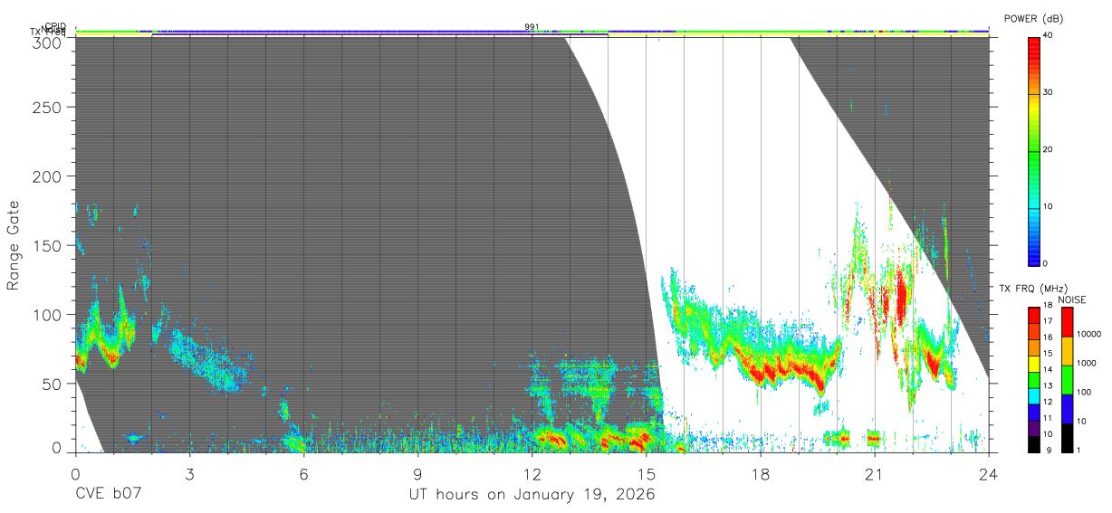Click the 40 label on power color bar

tap(1046, 35)
